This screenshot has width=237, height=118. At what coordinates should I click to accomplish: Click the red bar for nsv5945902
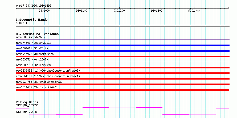tap(122, 56)
